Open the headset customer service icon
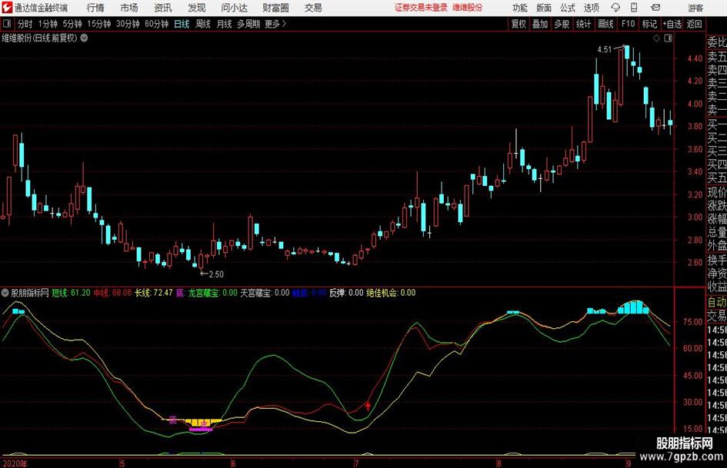Viewport: 727px width, 468px height. (615, 8)
